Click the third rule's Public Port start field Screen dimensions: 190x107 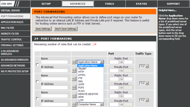114,96
